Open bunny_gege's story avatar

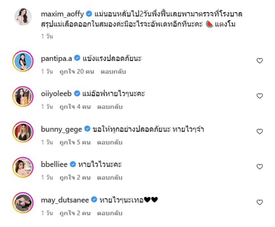coord(23,132)
